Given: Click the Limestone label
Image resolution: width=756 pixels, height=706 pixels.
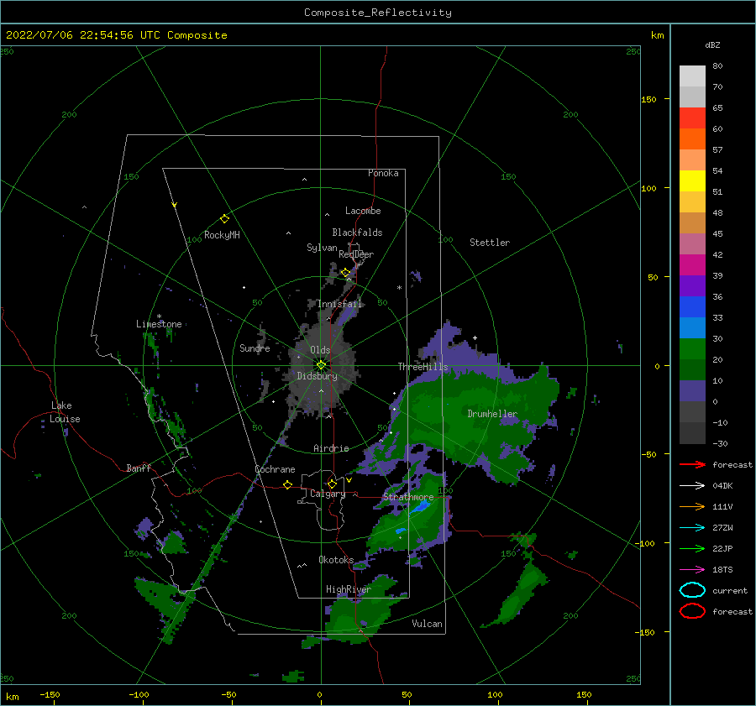Looking at the screenshot, I should coord(159,324).
